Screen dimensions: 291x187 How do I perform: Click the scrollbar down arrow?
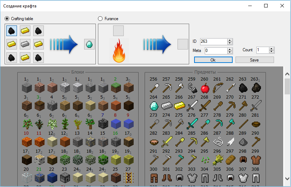point(287,179)
